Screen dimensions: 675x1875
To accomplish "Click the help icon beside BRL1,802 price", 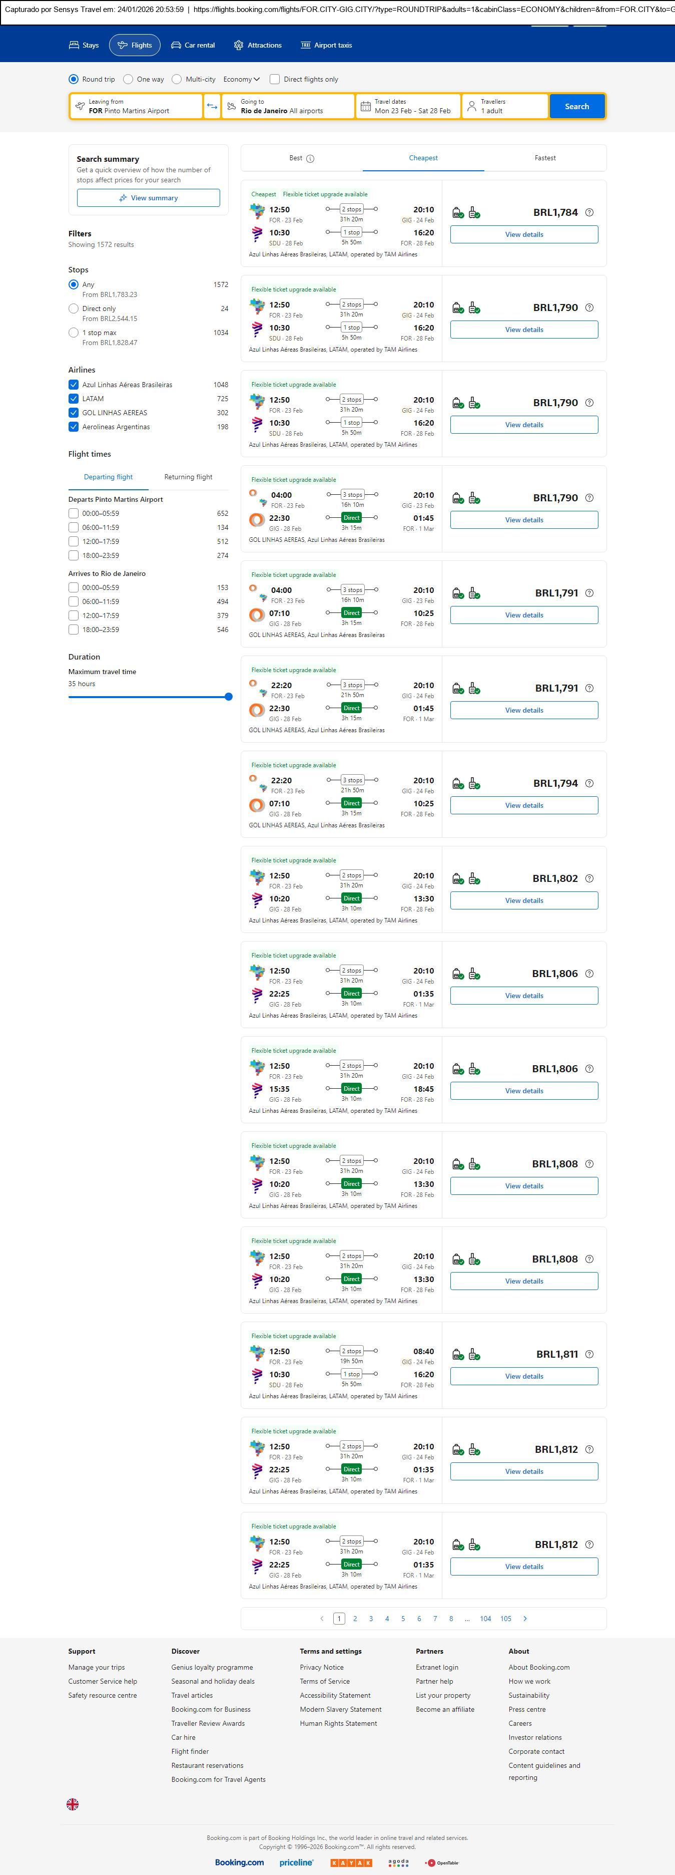I will [x=589, y=878].
